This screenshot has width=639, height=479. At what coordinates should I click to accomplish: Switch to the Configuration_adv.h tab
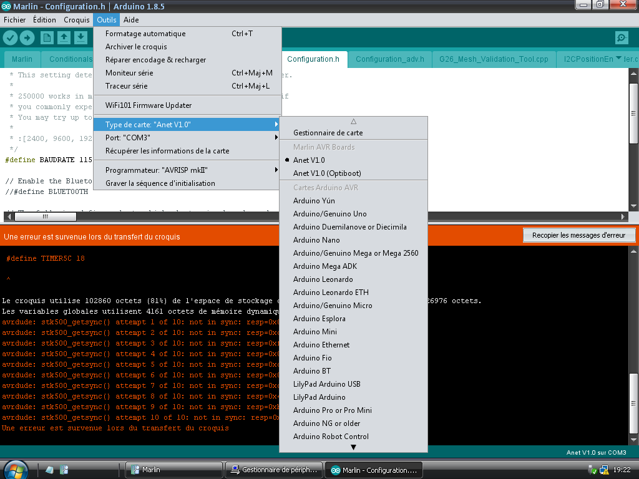pyautogui.click(x=390, y=59)
